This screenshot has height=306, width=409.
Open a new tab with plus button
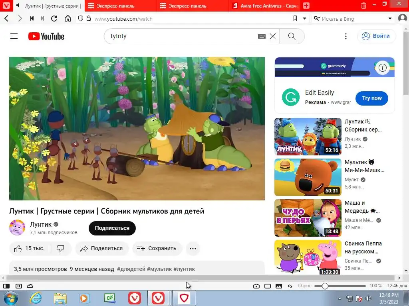point(306,6)
